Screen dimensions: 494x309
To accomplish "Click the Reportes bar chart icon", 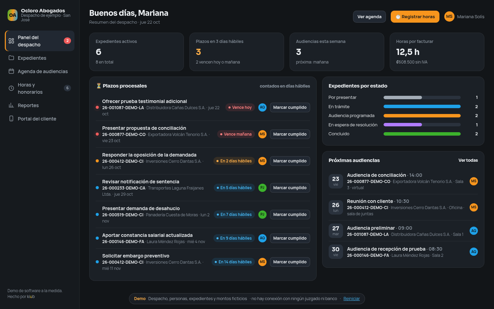I will coord(11,105).
